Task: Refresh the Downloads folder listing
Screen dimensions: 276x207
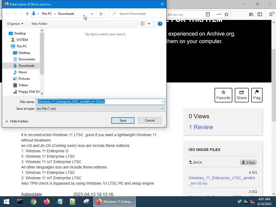Action: point(101,14)
